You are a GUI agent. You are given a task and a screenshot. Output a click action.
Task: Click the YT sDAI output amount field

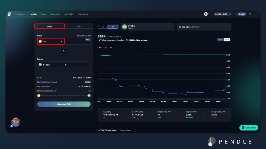[76, 65]
